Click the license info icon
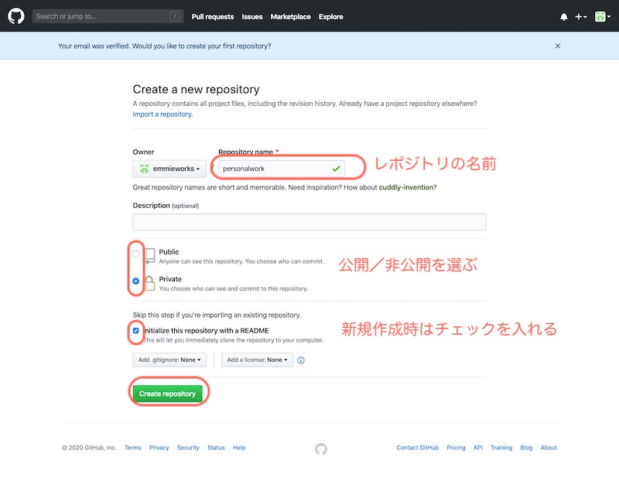 (301, 360)
